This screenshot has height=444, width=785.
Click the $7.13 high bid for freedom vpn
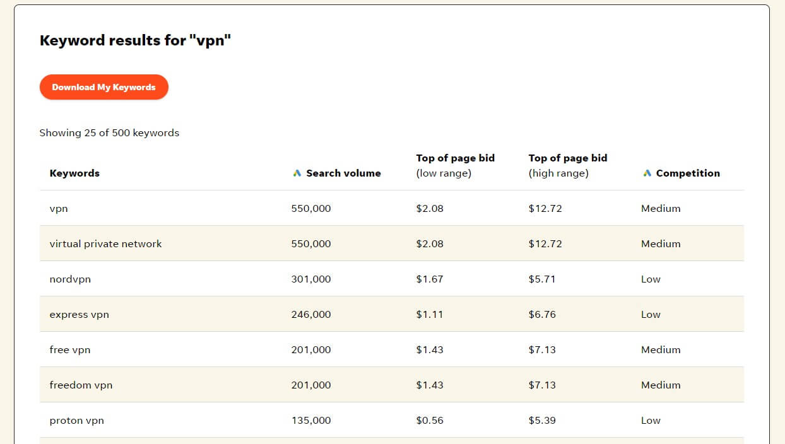coord(542,385)
